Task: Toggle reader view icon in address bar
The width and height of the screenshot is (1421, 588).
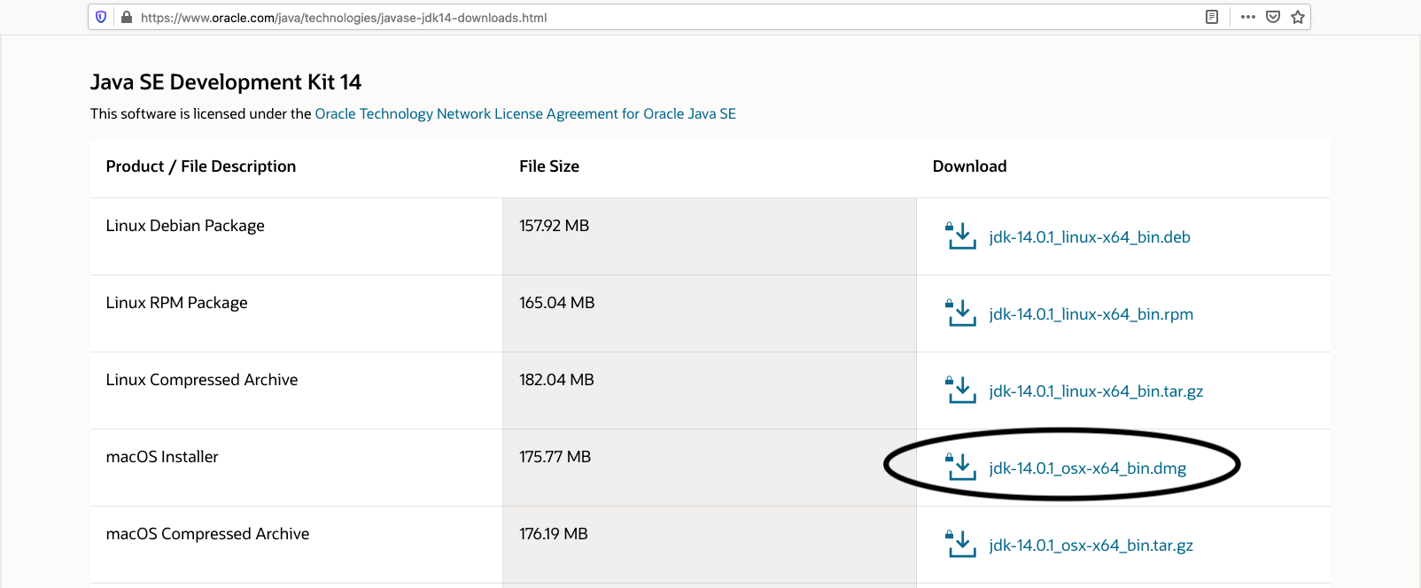Action: pyautogui.click(x=1212, y=17)
